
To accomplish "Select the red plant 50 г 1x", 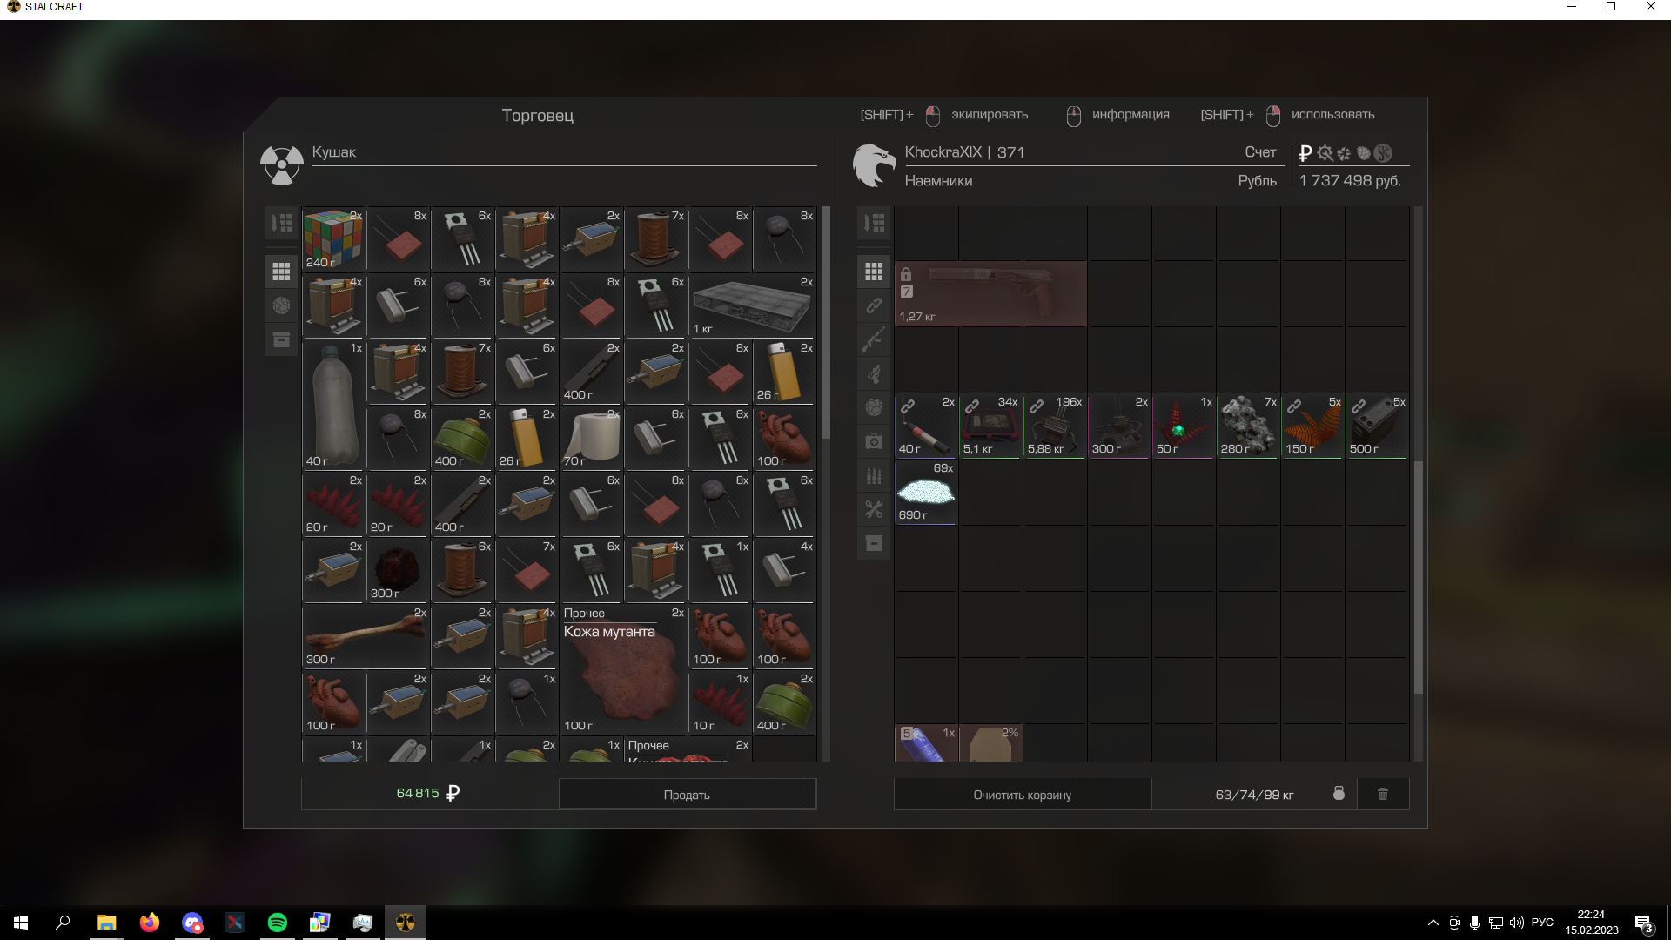I will (1184, 426).
